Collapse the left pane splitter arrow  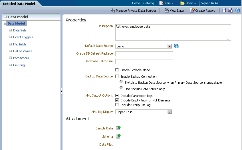tap(61, 91)
